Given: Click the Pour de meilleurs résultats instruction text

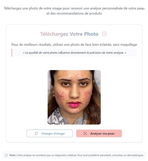Looking at the screenshot, I should [x=74, y=45].
